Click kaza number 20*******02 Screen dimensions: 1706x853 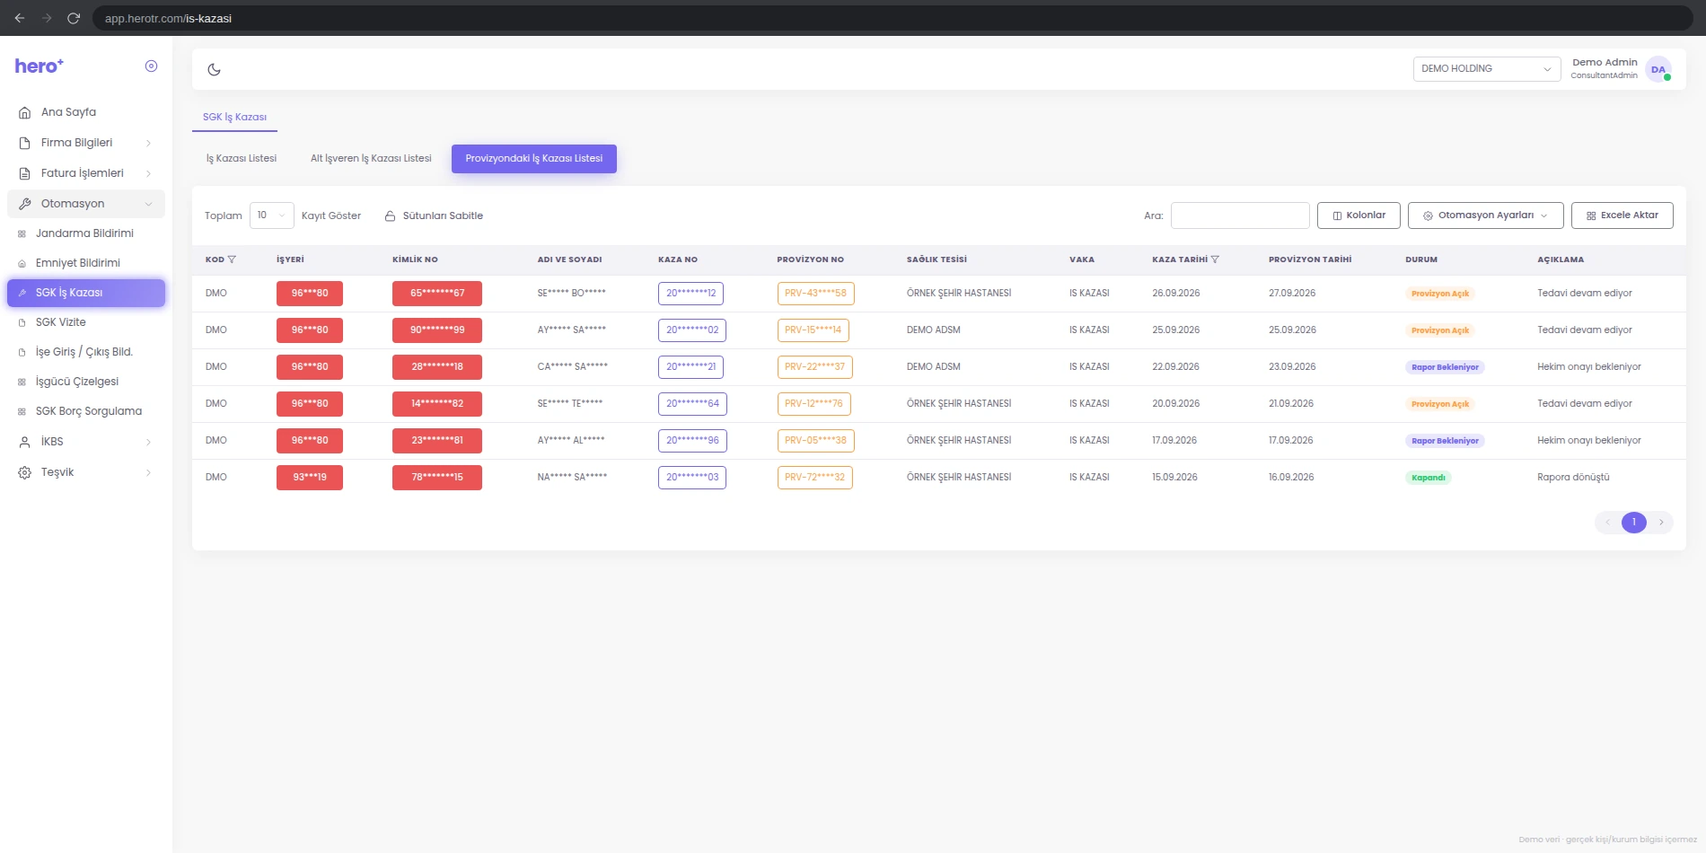[x=692, y=330]
